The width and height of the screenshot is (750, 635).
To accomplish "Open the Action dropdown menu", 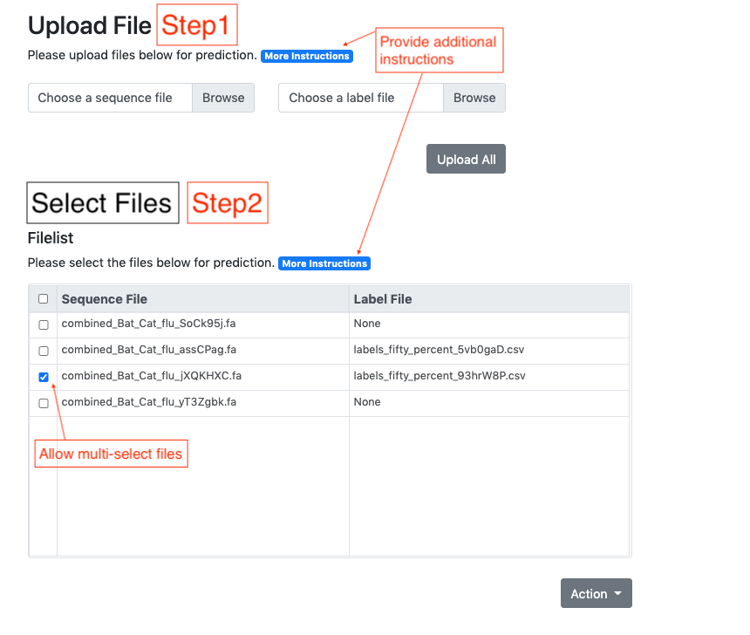I will [x=596, y=594].
